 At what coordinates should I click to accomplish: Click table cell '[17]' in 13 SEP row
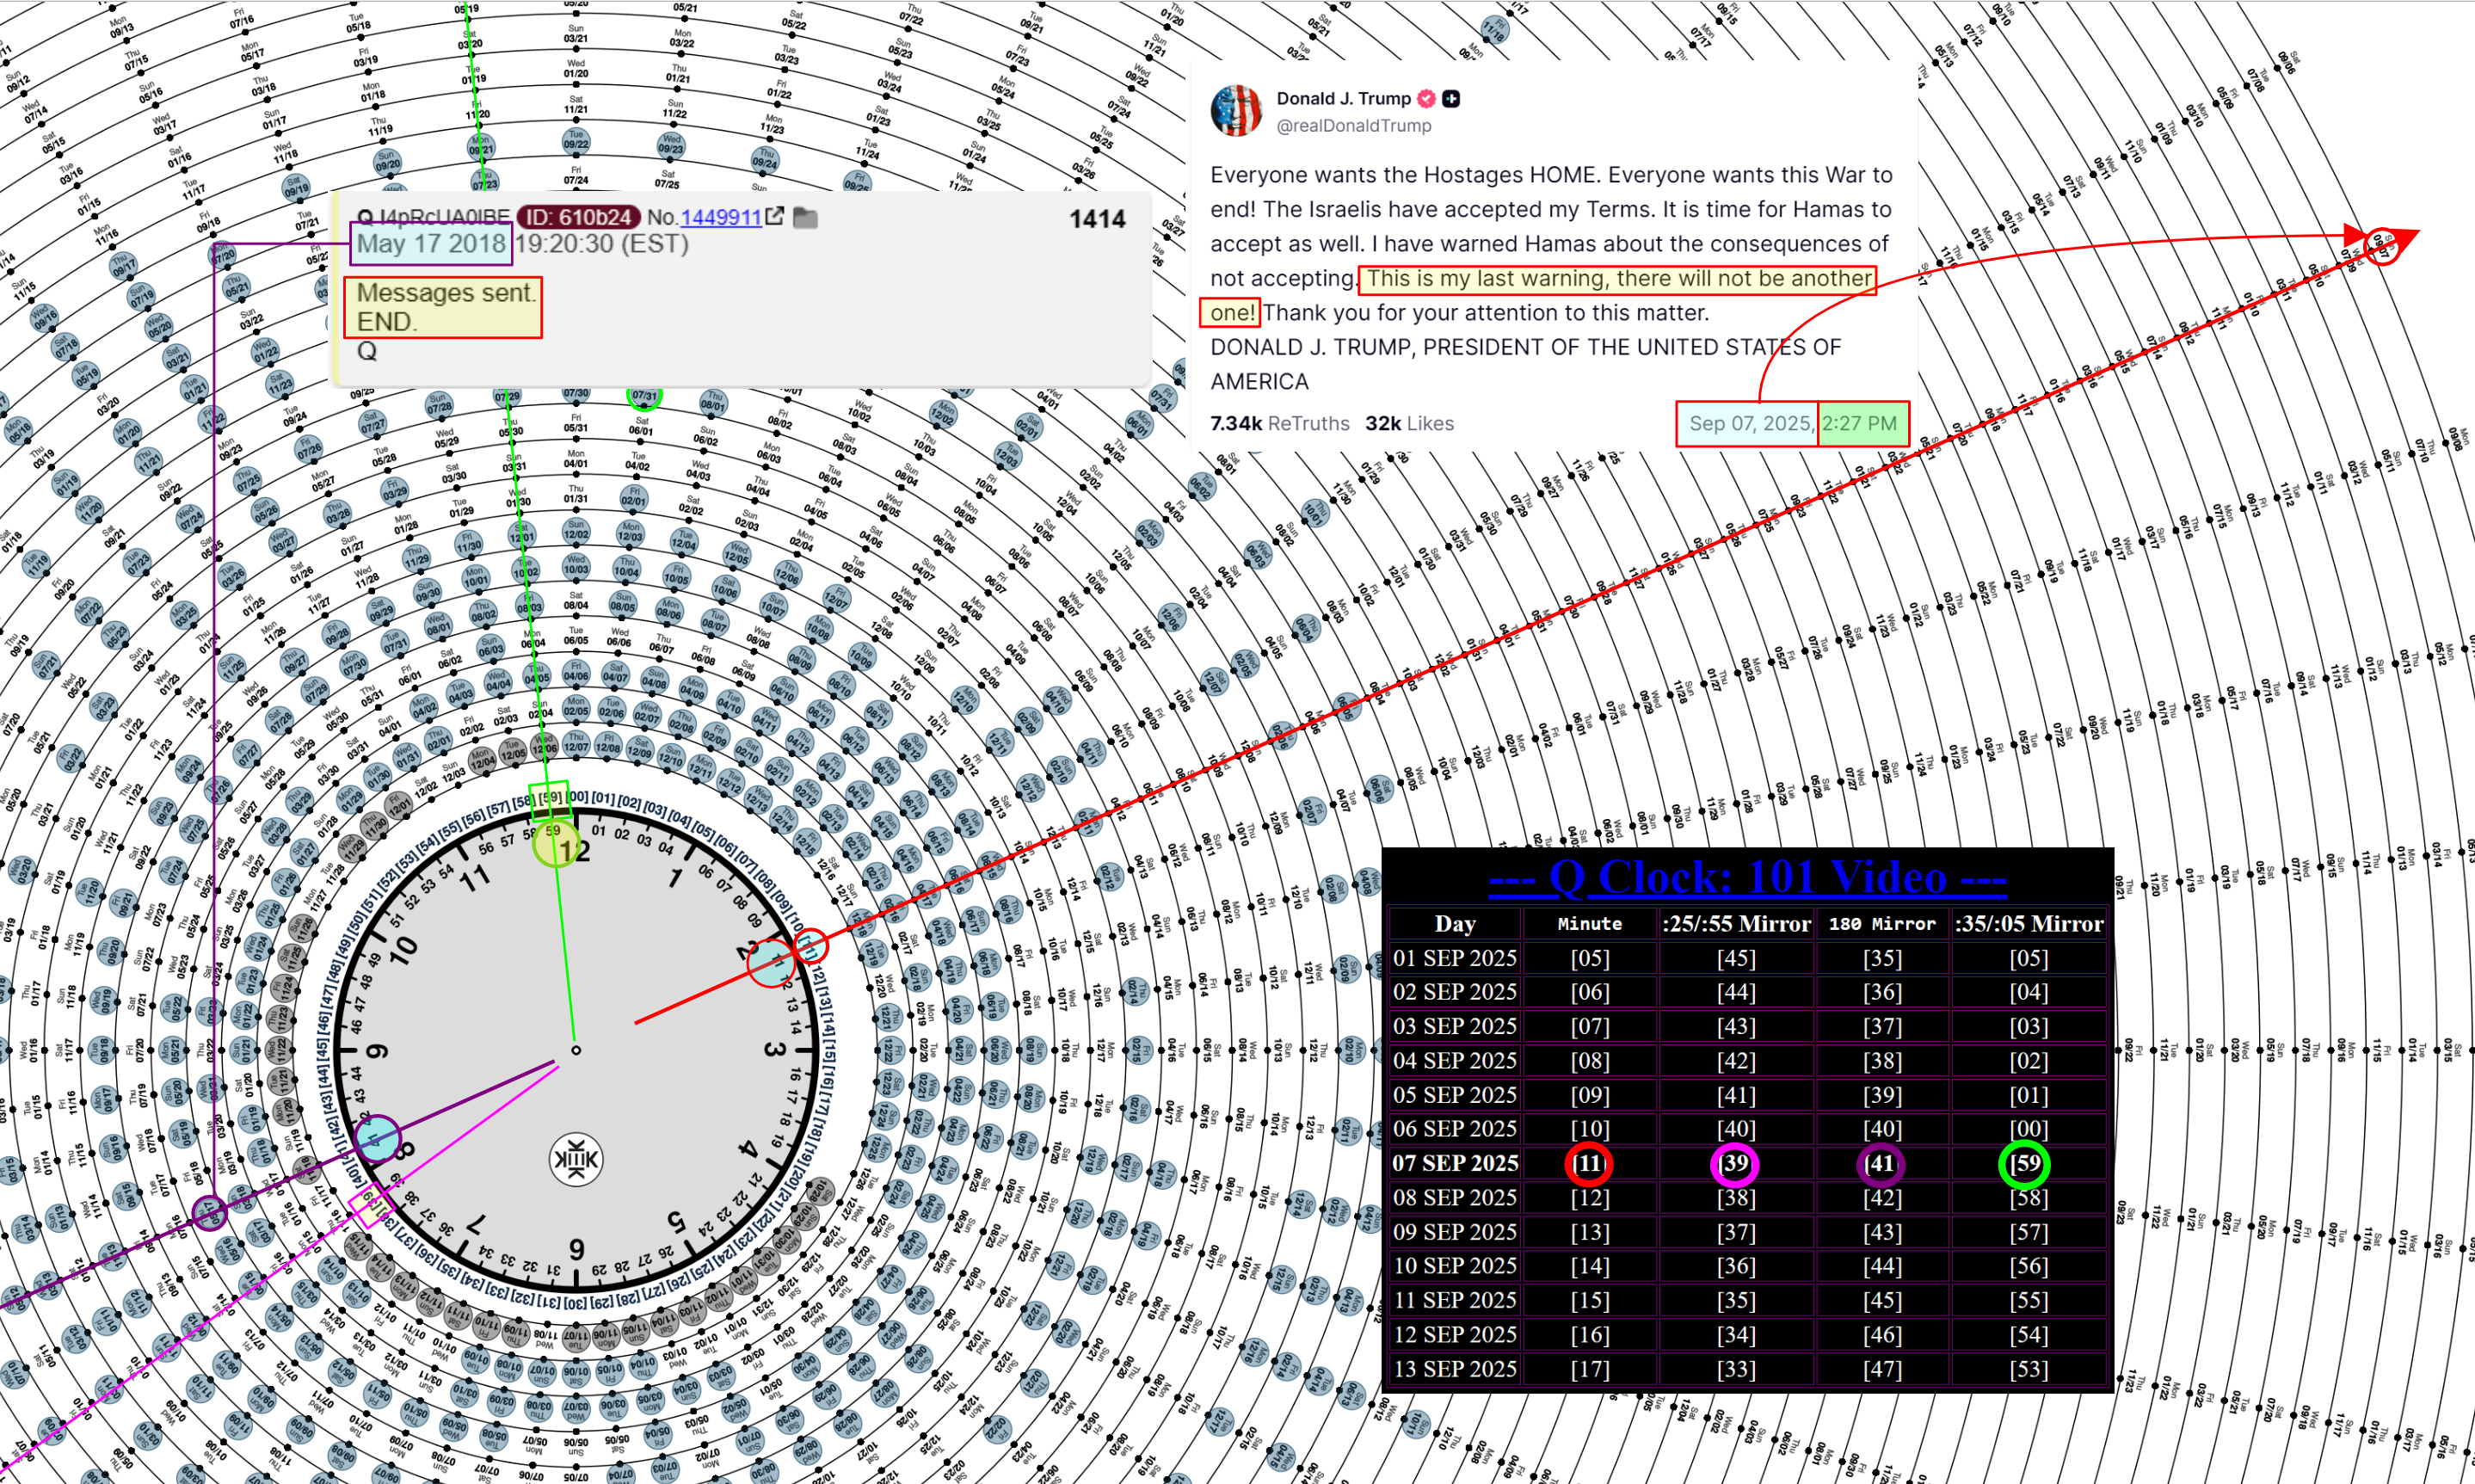click(1589, 1369)
